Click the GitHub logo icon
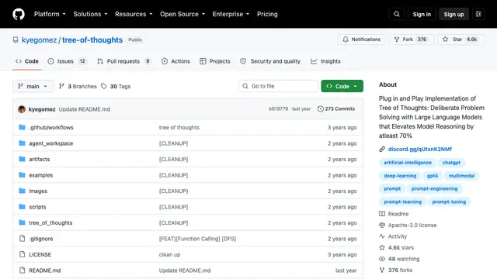497x279 pixels. 19,14
